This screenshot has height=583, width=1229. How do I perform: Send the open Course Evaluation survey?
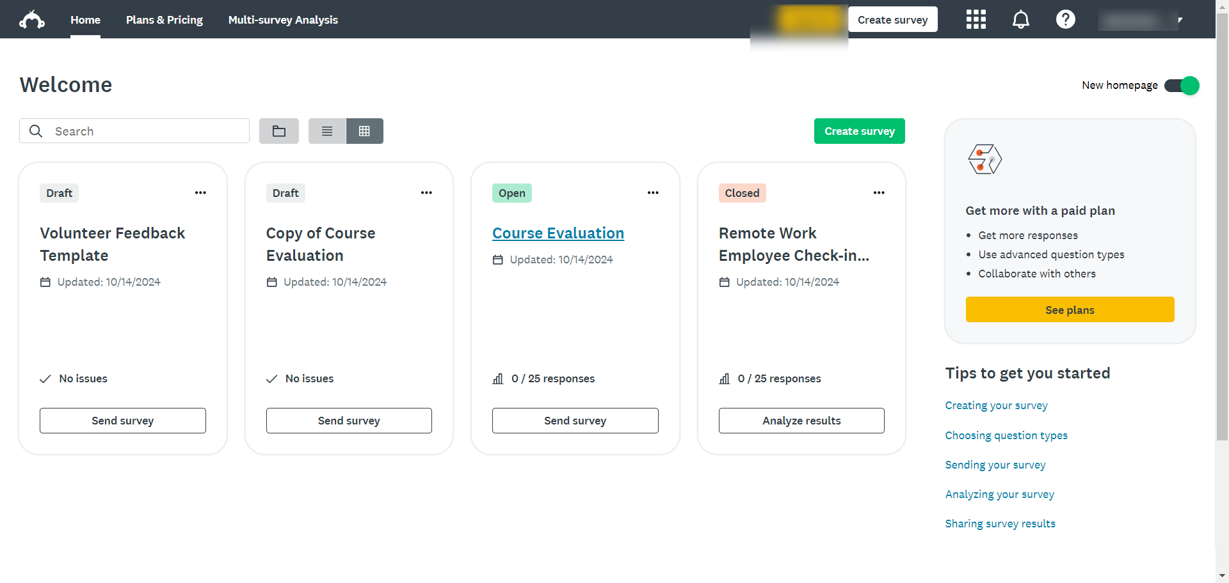pyautogui.click(x=575, y=421)
